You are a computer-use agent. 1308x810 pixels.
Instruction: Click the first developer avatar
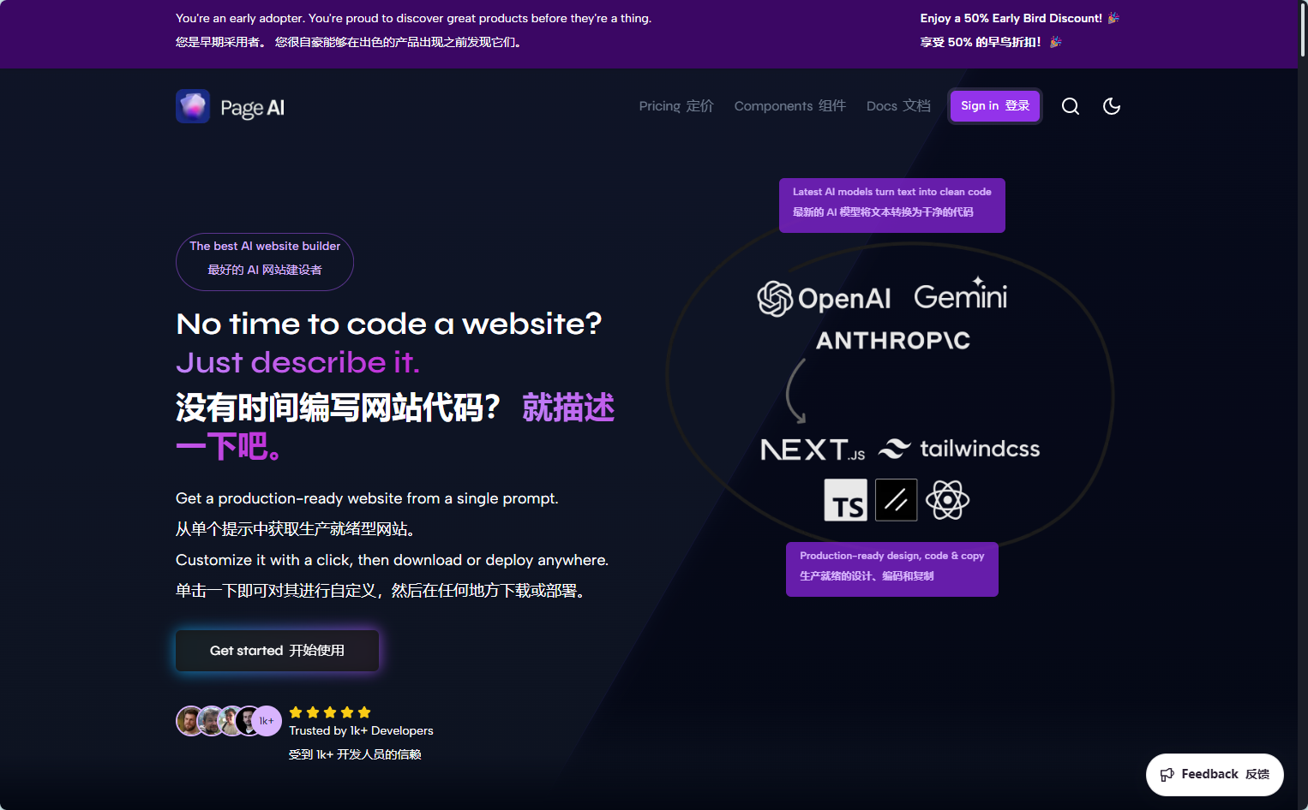click(190, 721)
